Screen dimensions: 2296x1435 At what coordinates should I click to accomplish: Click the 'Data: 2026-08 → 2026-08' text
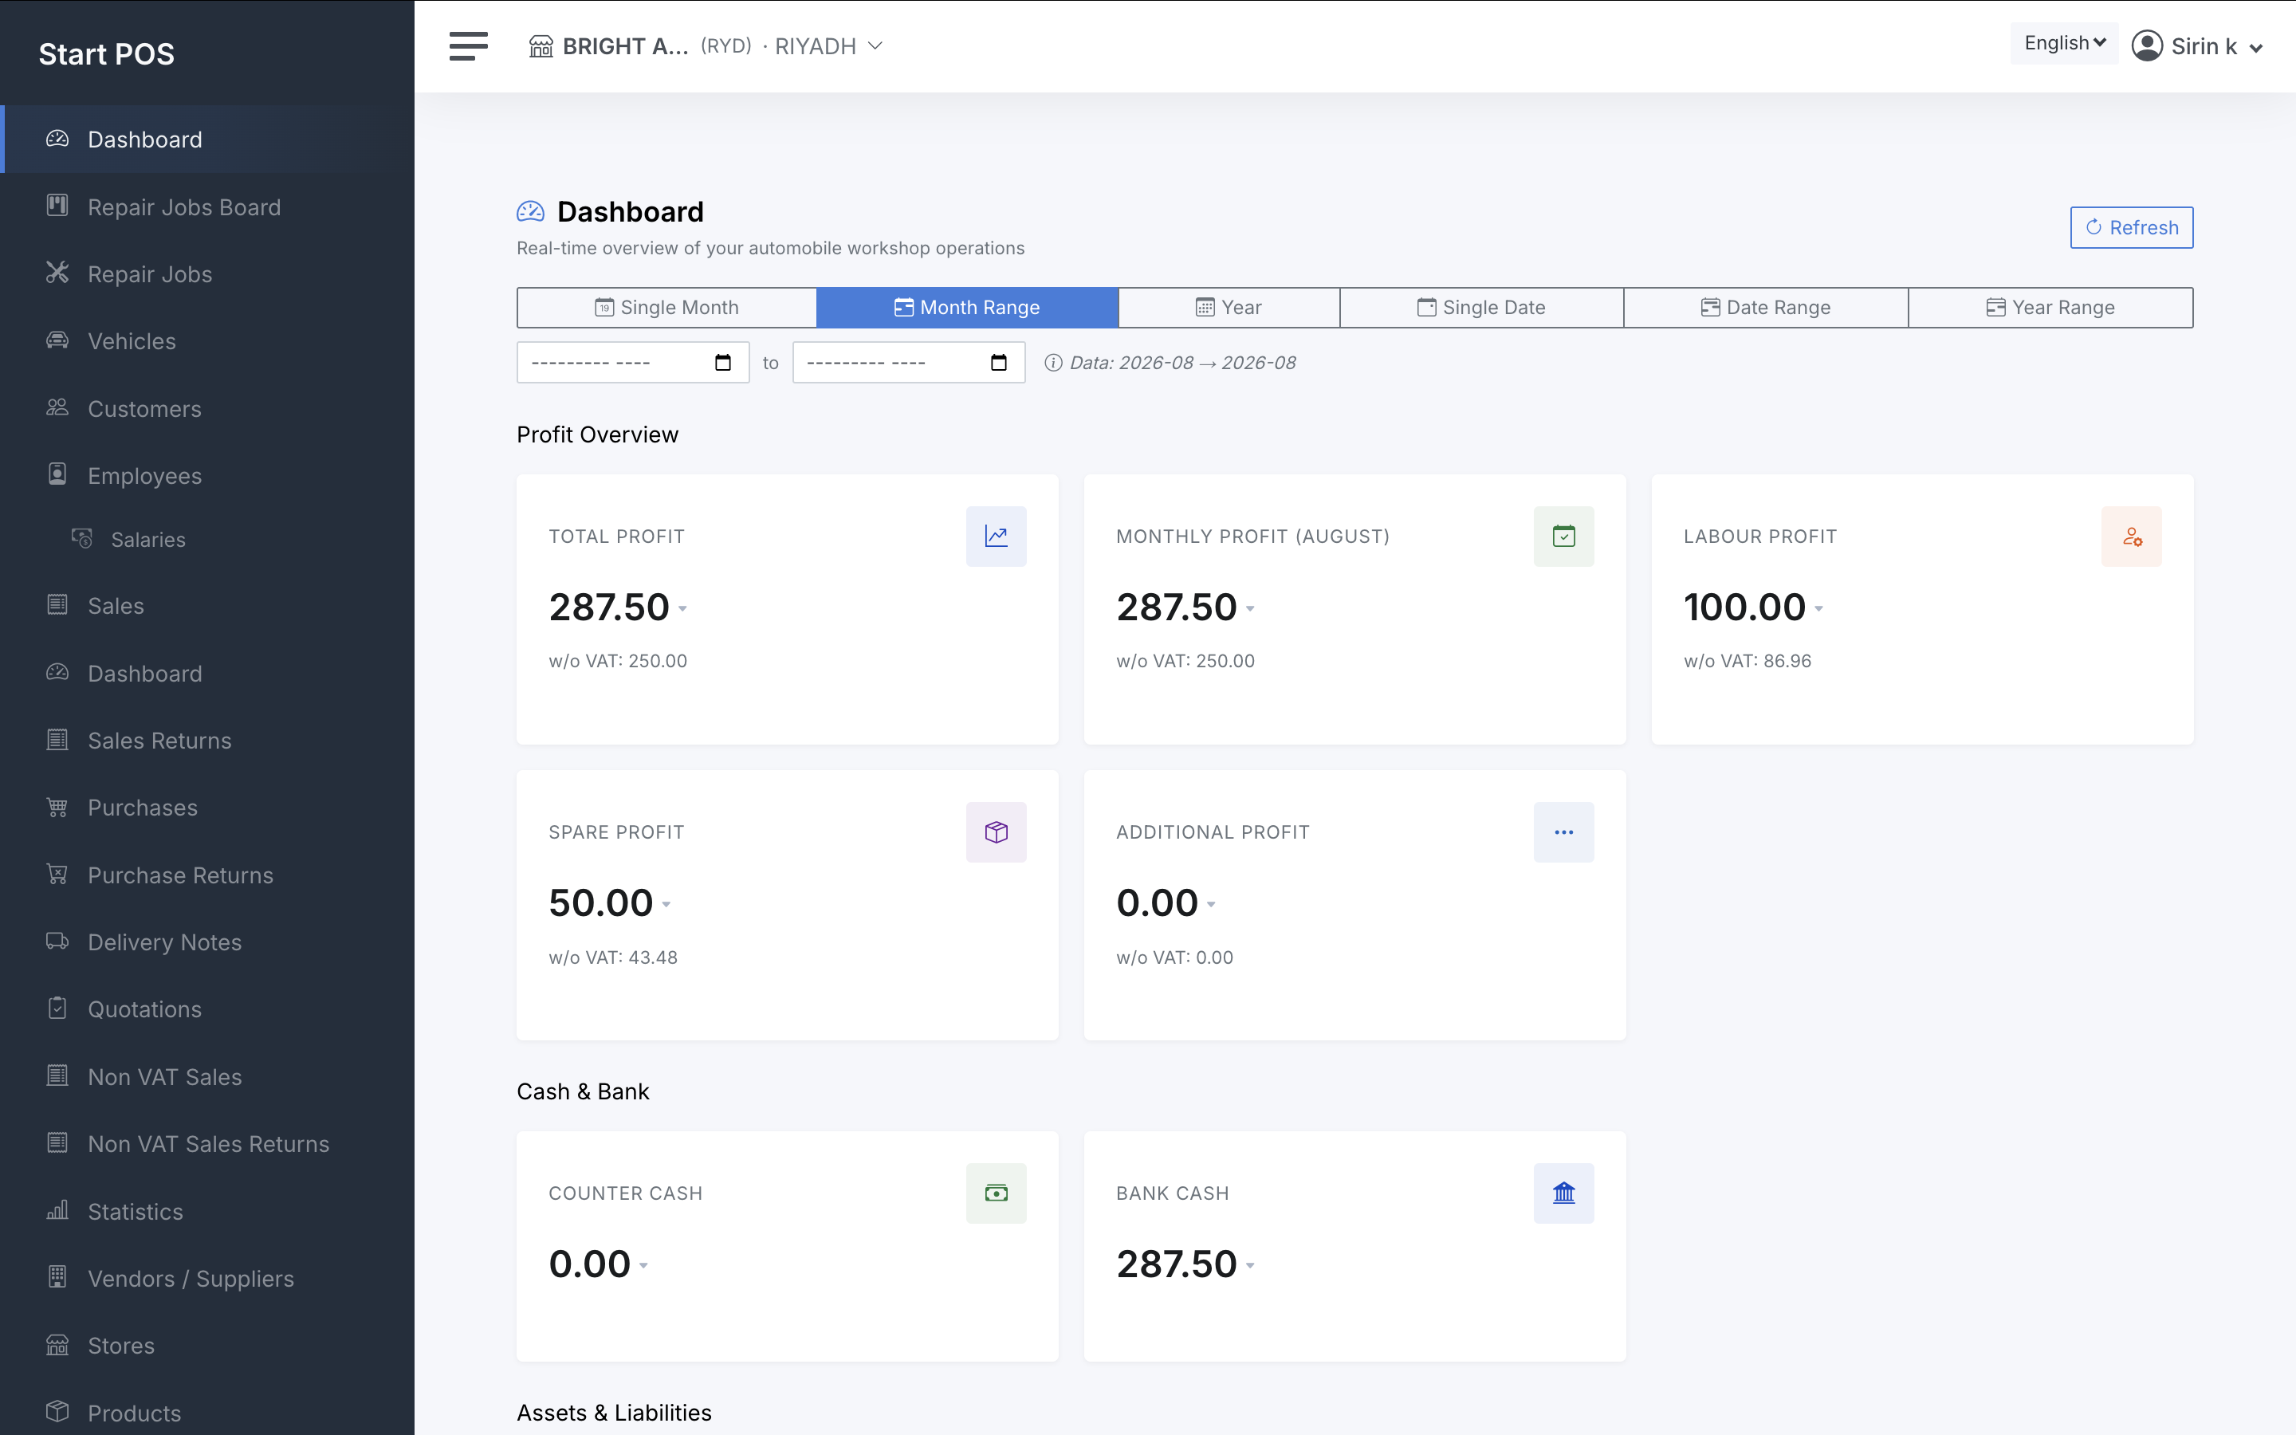click(x=1182, y=363)
